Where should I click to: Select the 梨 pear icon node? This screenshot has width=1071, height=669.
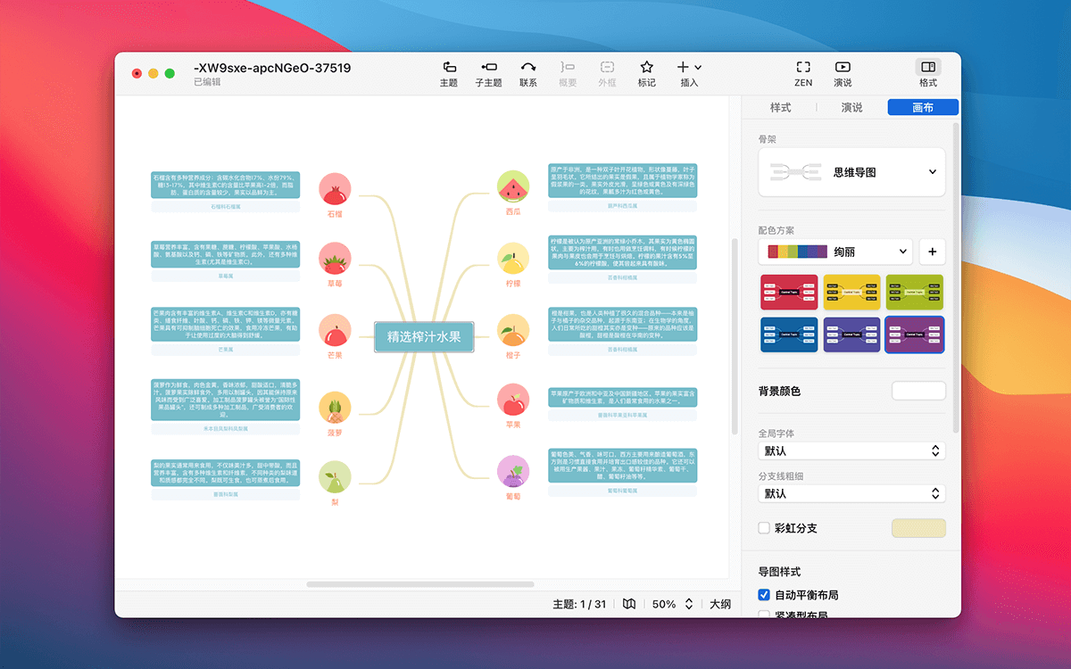[335, 477]
